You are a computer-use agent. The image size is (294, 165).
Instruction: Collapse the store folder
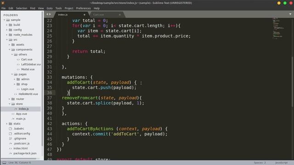(x=10, y=104)
